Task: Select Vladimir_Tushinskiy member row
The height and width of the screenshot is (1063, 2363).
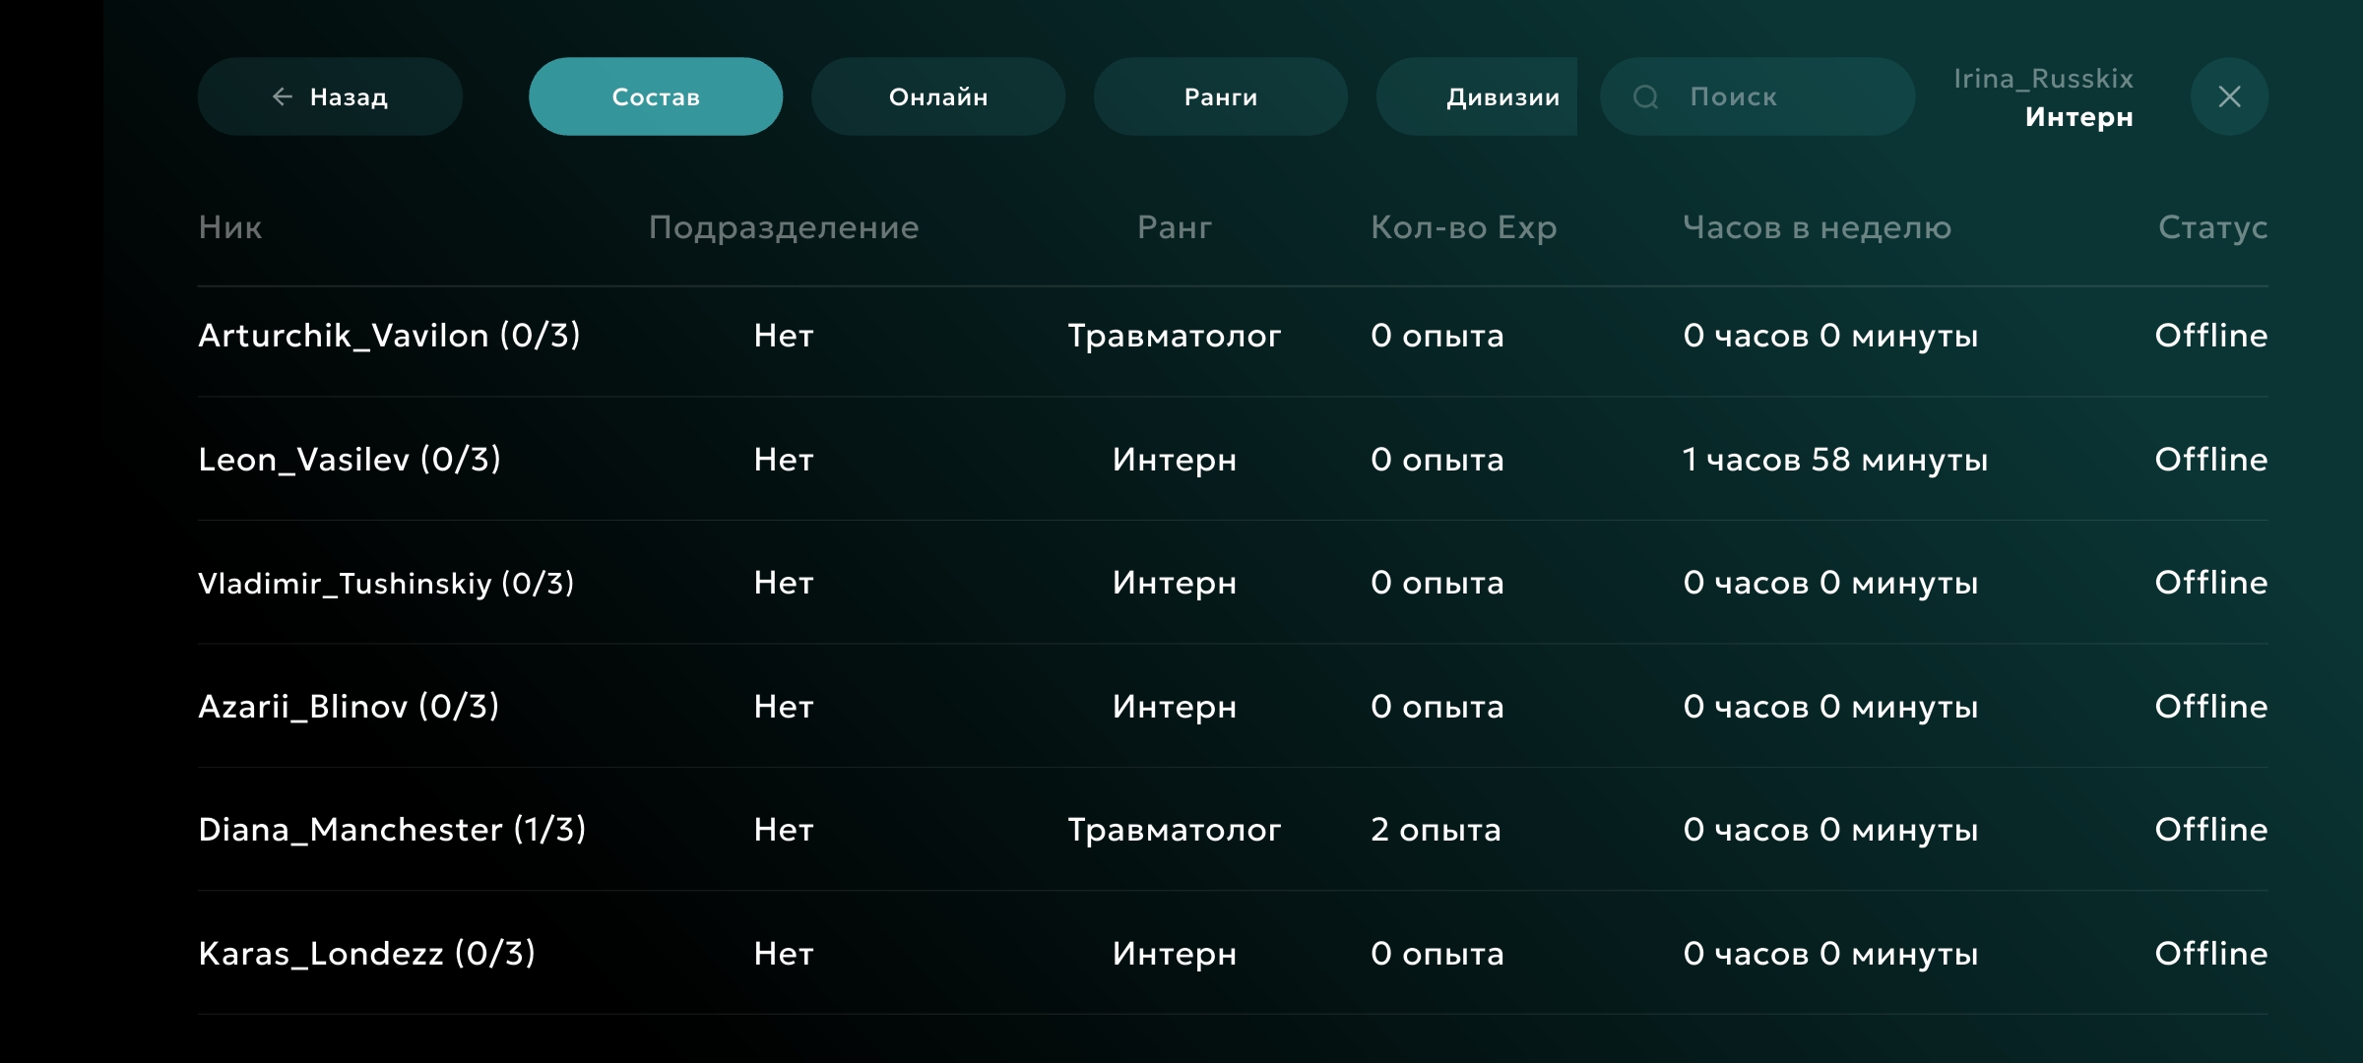Action: pyautogui.click(x=386, y=583)
